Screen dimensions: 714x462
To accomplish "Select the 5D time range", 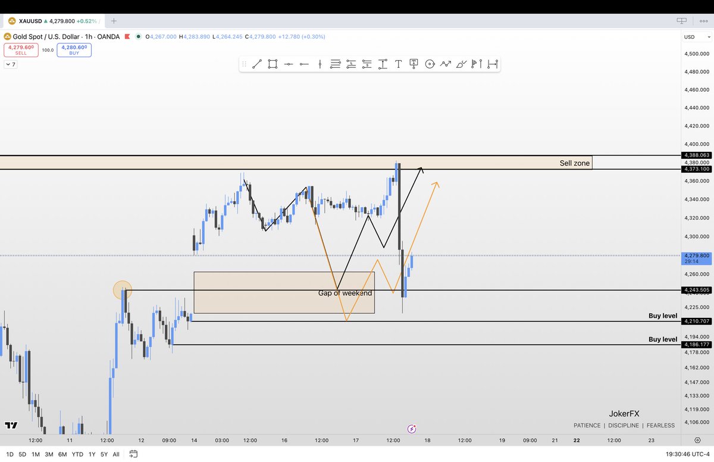I will point(22,454).
